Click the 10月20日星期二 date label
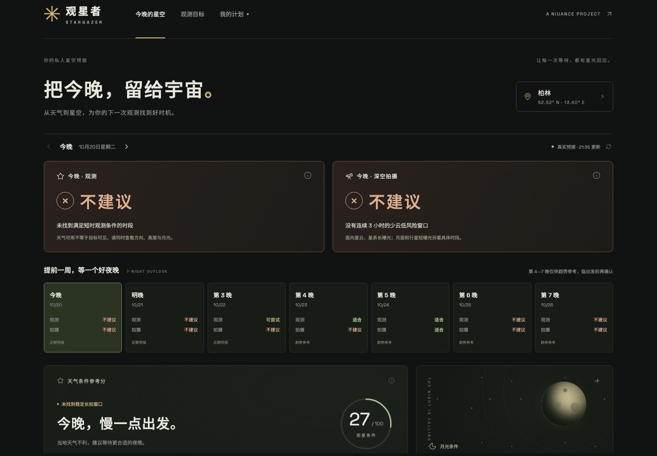This screenshot has height=456, width=657. [x=97, y=147]
